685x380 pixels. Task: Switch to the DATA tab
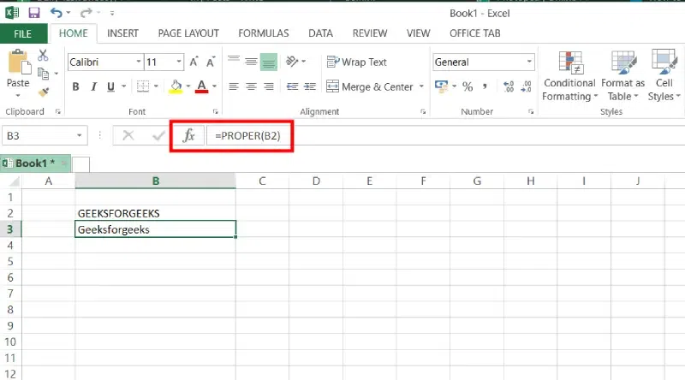tap(320, 33)
